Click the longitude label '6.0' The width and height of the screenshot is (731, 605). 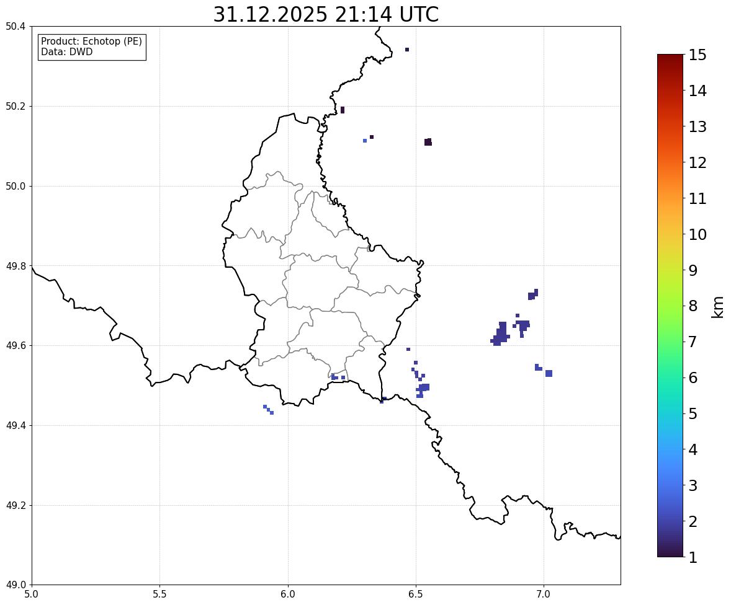288,594
